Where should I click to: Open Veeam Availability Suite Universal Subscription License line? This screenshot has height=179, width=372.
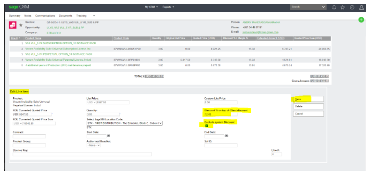58,49
